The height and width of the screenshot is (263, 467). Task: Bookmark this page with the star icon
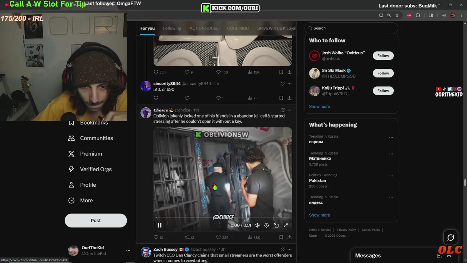(397, 15)
